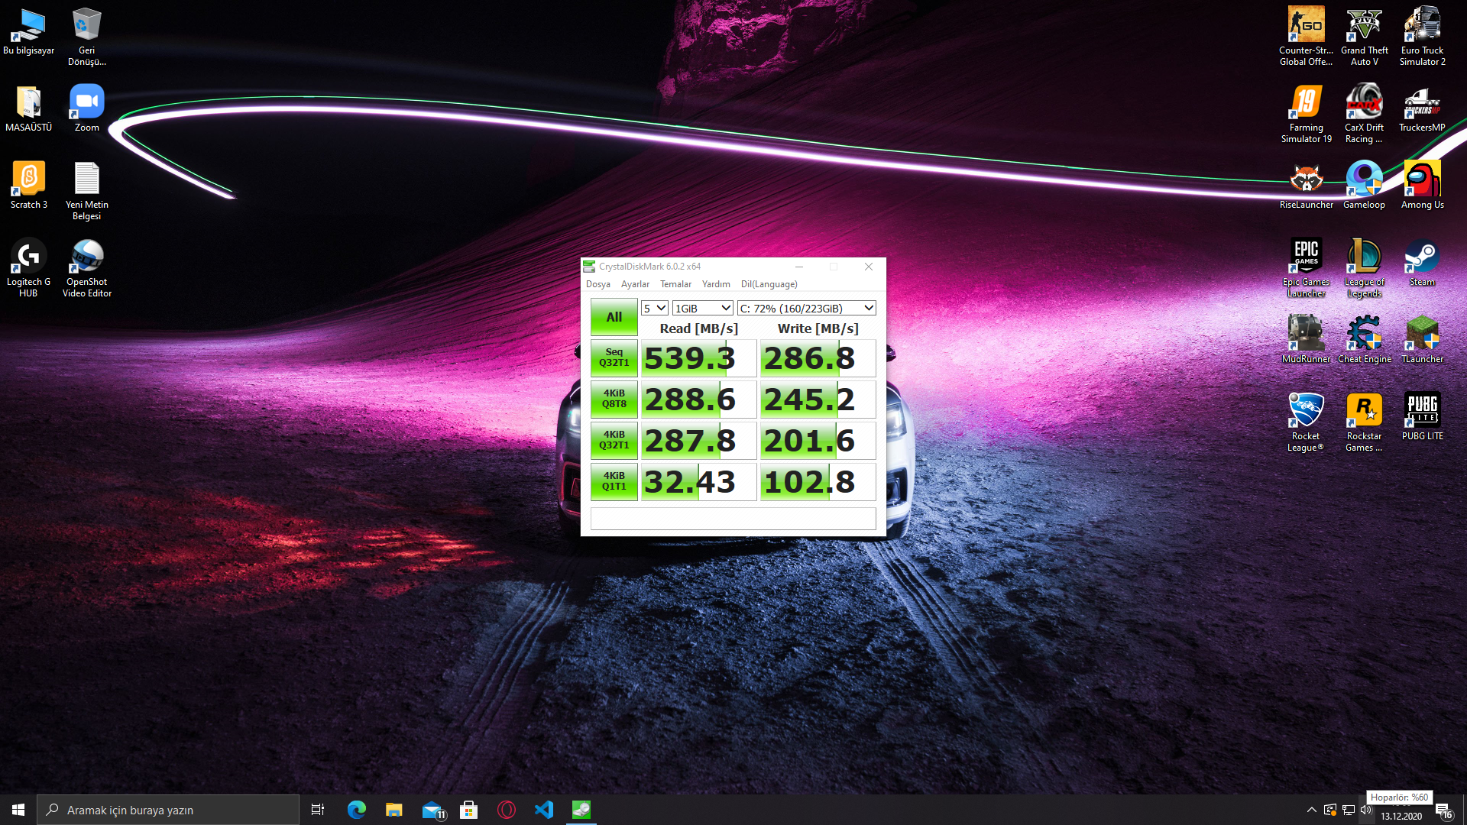Select the Cheat Engine shortcut

coord(1365,340)
